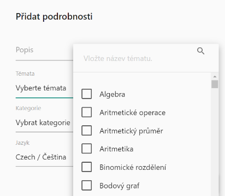Click the Aritmetický průměr label

(x=131, y=131)
